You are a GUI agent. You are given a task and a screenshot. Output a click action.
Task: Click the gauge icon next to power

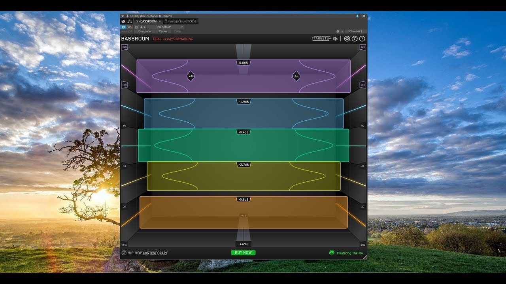pos(130,27)
